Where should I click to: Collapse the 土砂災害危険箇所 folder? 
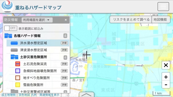pos(14,57)
